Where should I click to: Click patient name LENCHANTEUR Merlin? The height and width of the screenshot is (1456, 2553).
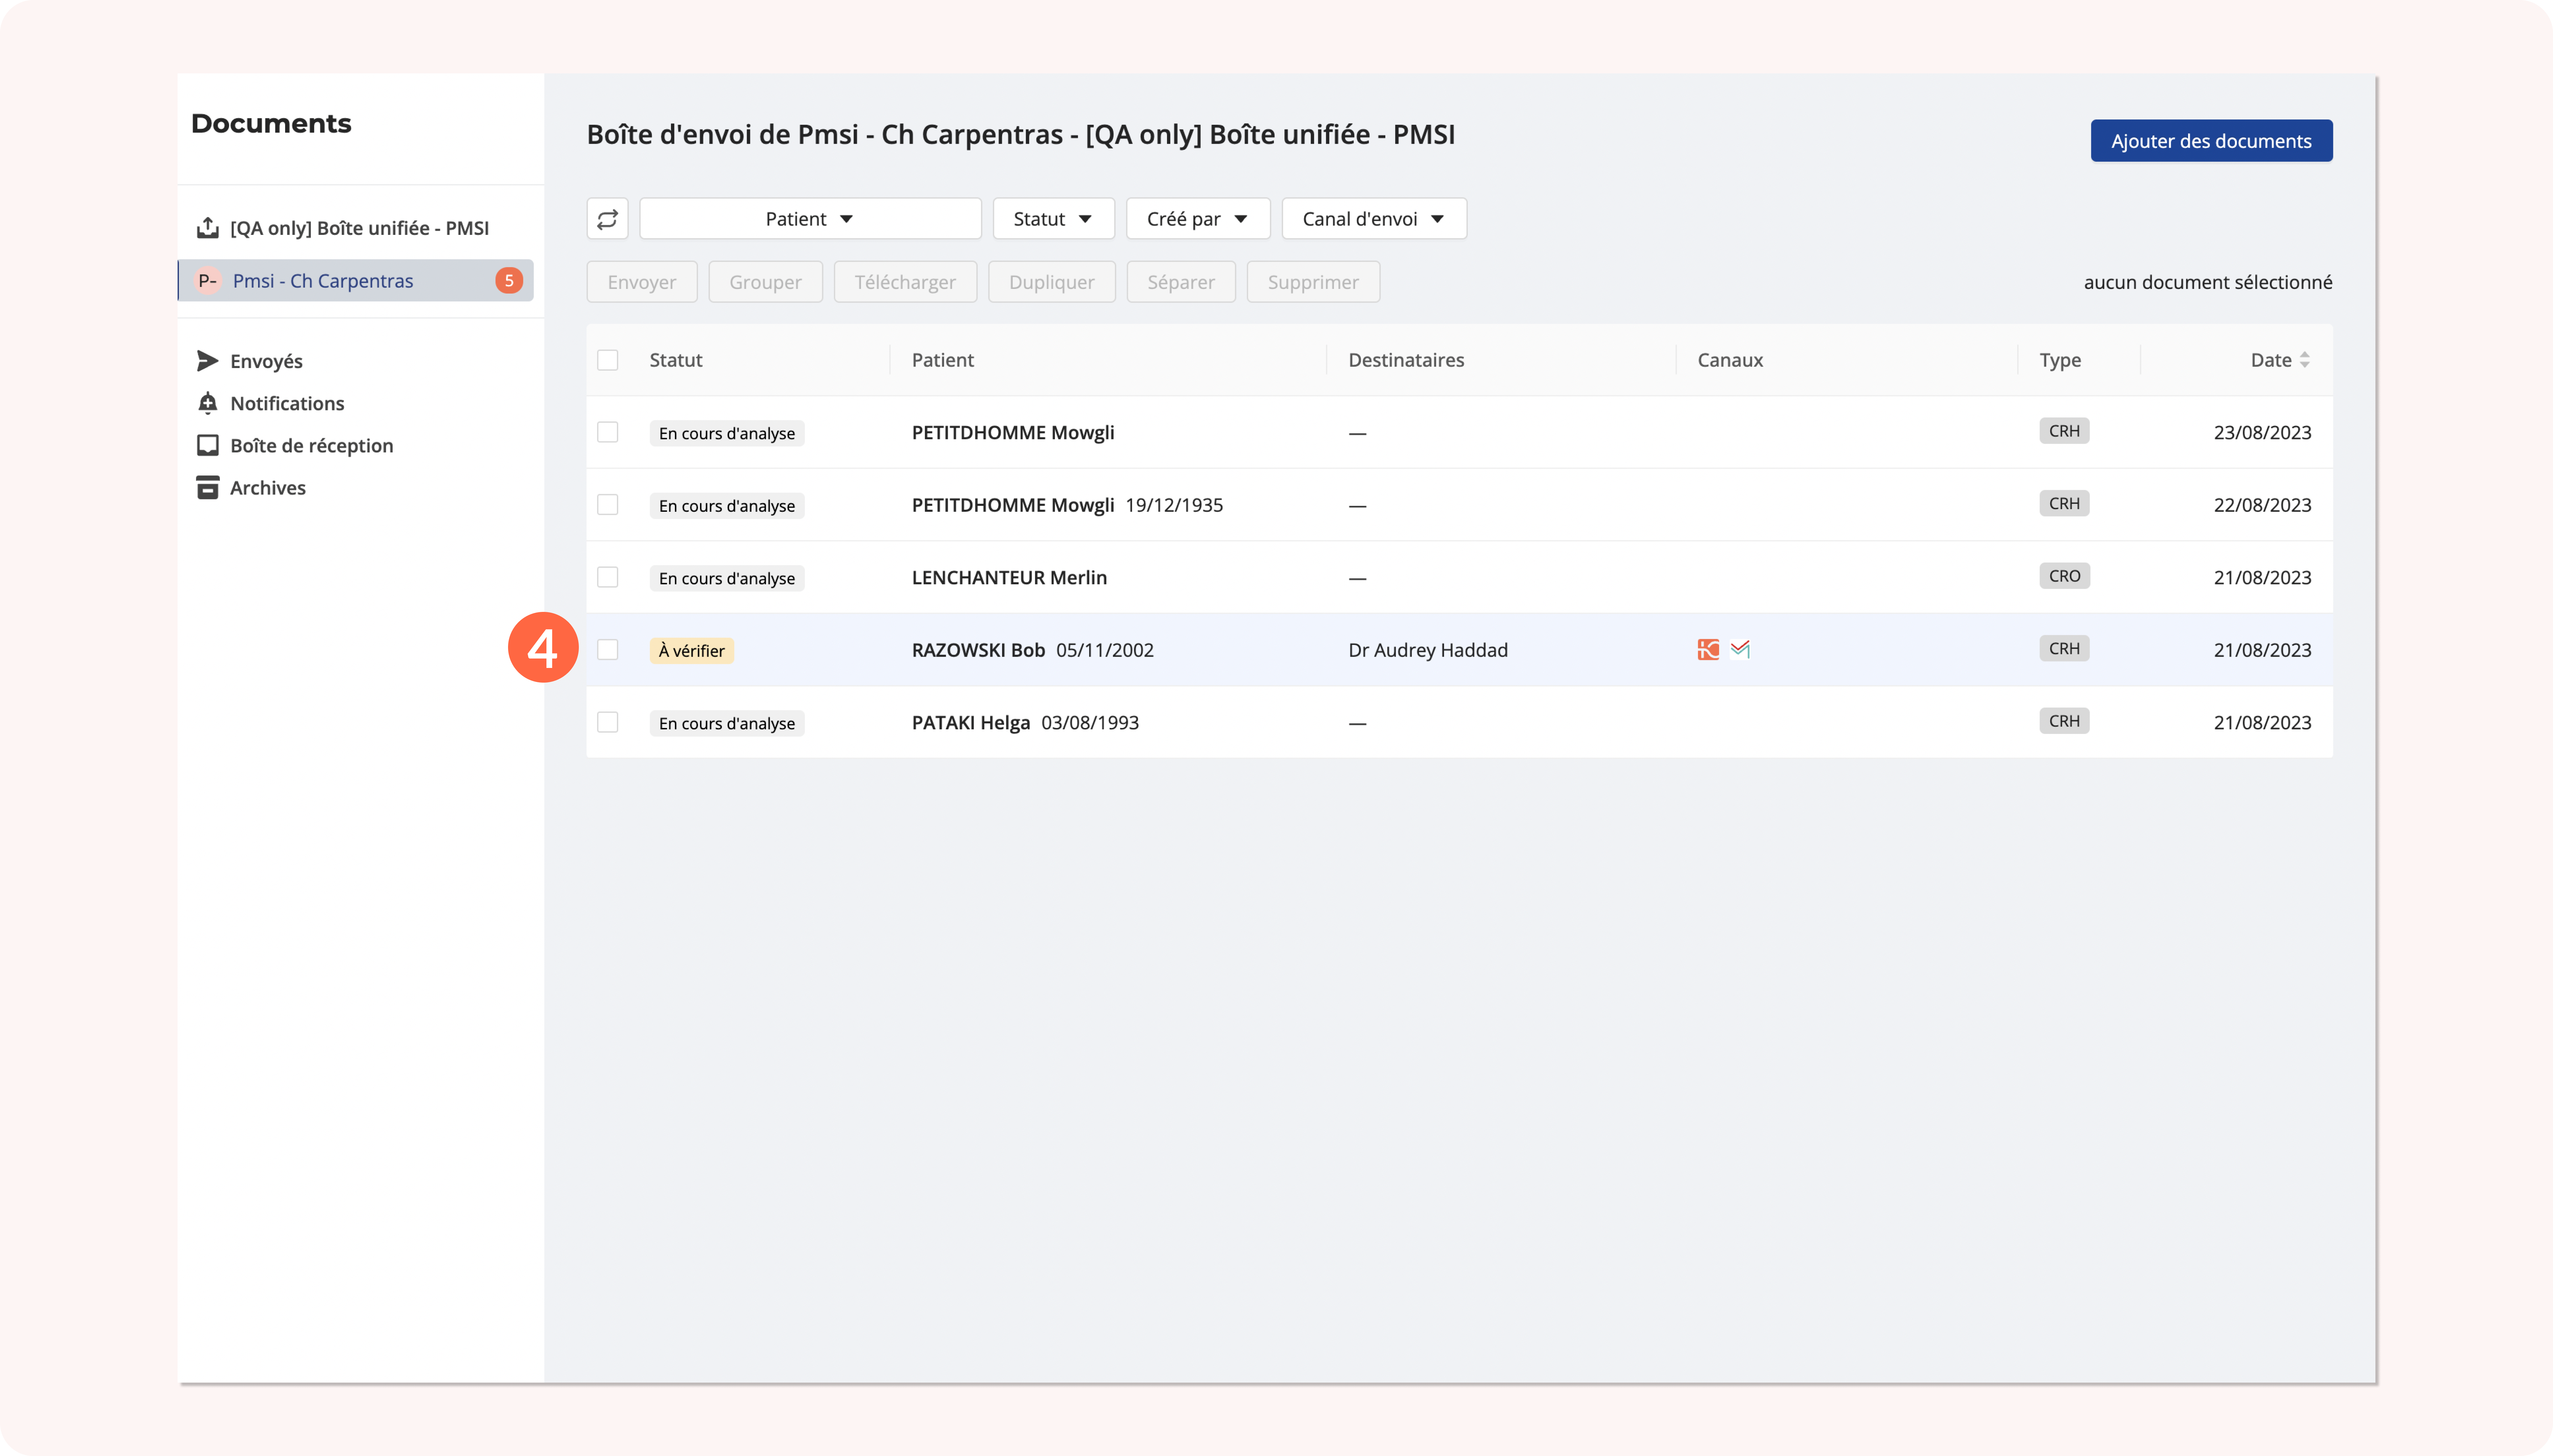(x=1009, y=577)
